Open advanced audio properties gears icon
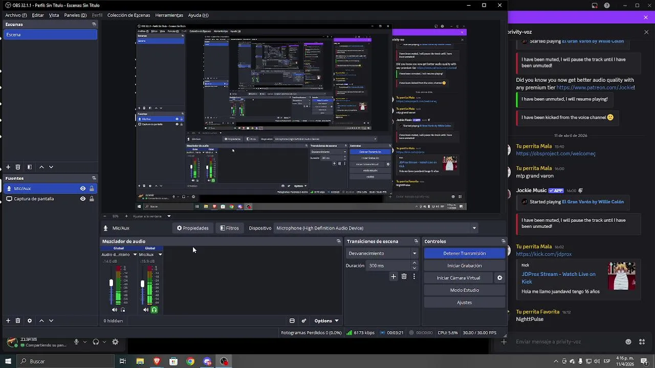The image size is (655, 368). tap(304, 321)
